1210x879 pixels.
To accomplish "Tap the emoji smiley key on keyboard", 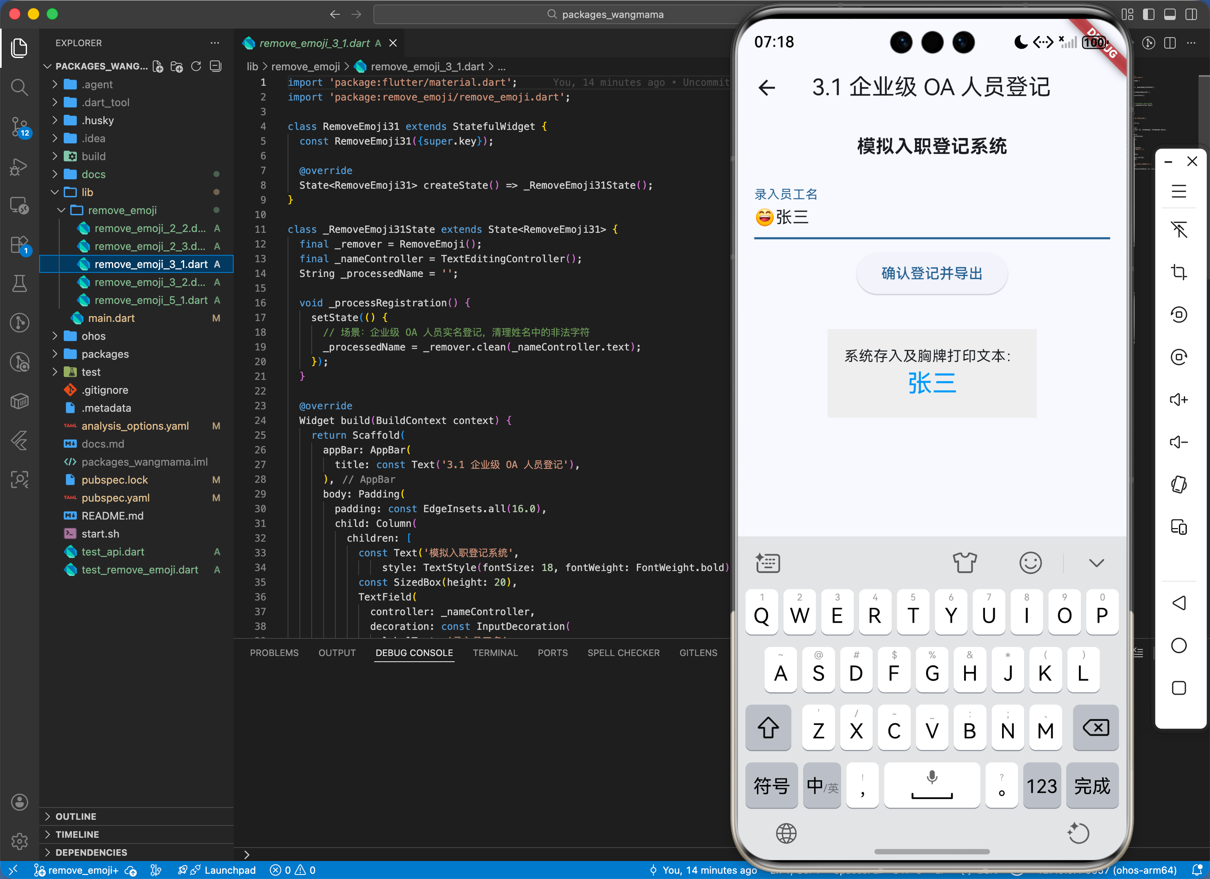I will 1030,563.
